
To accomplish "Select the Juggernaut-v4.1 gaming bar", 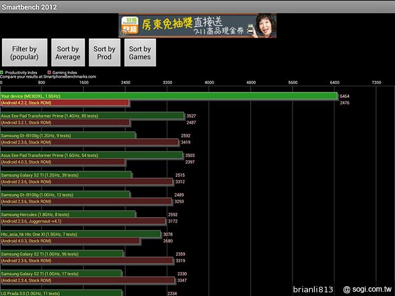I will coord(83,221).
